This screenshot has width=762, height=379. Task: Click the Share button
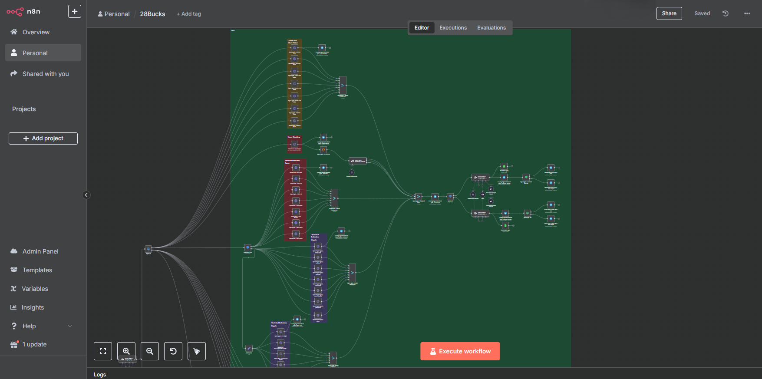669,13
